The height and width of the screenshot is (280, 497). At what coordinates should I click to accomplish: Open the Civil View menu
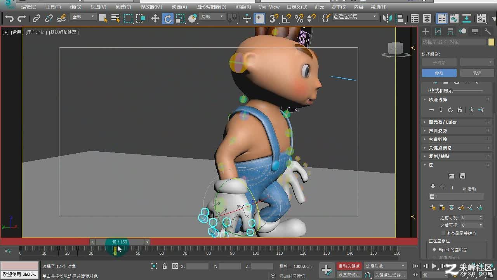tap(269, 7)
